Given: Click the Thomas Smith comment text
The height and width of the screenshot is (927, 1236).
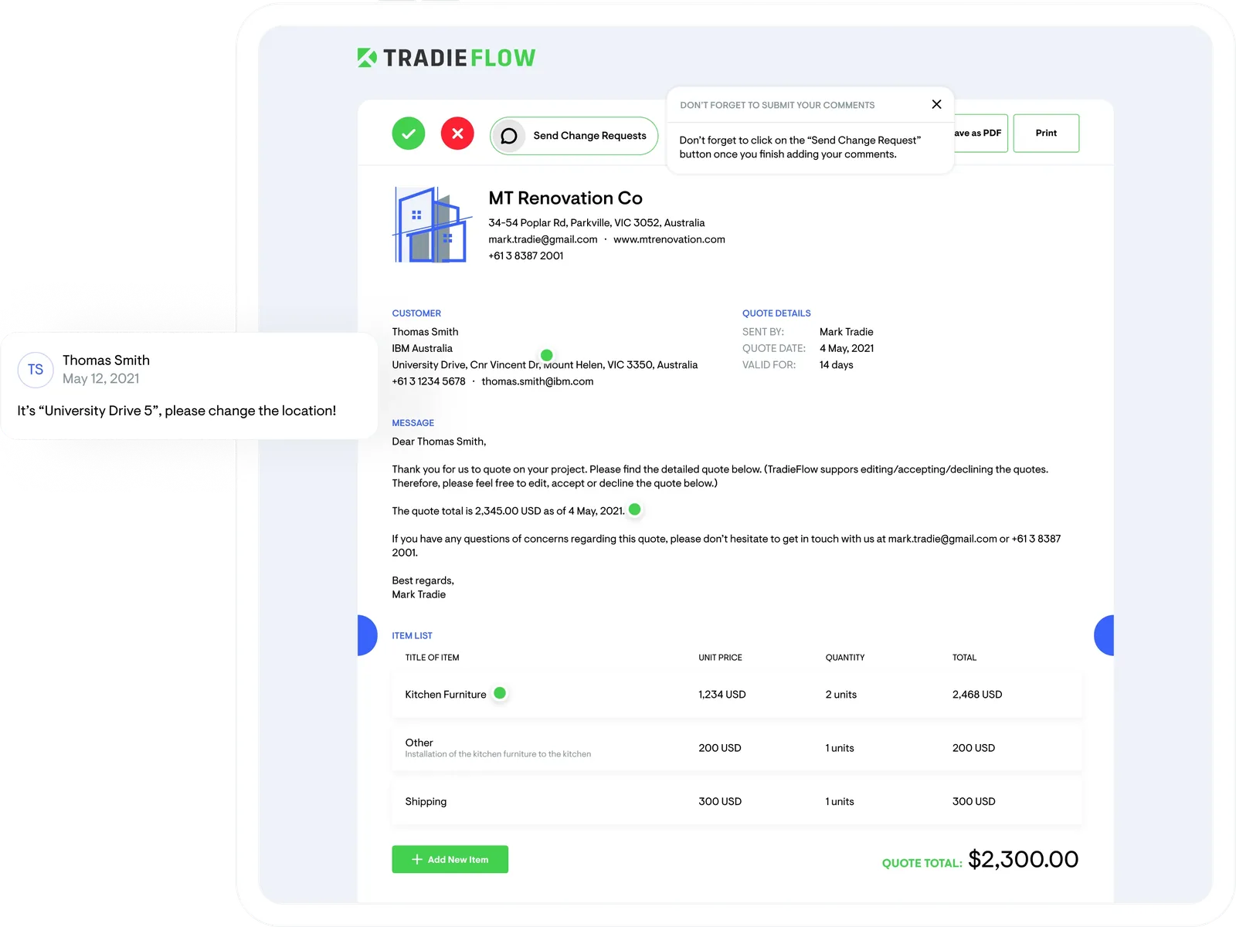Looking at the screenshot, I should pos(177,411).
